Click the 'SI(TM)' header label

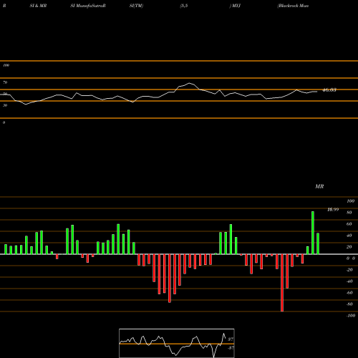136,6
